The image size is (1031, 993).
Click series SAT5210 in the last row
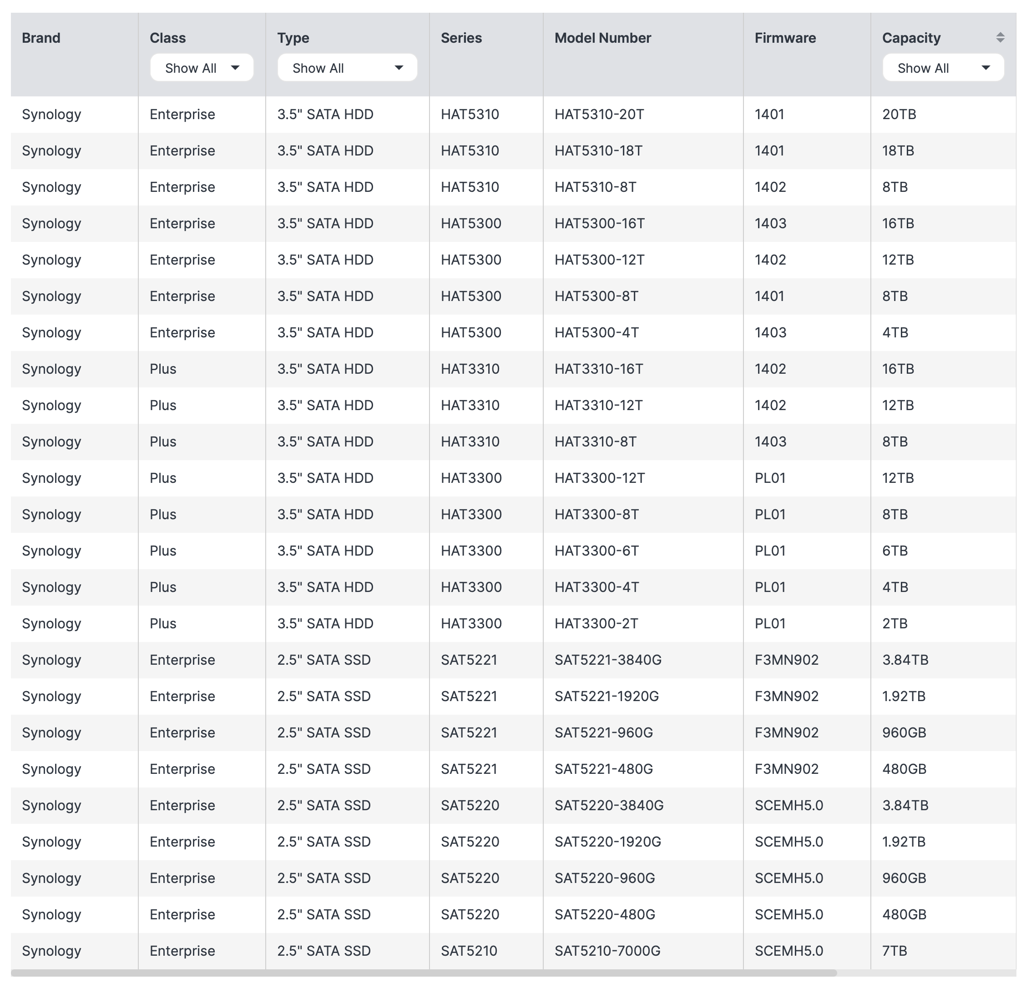469,951
